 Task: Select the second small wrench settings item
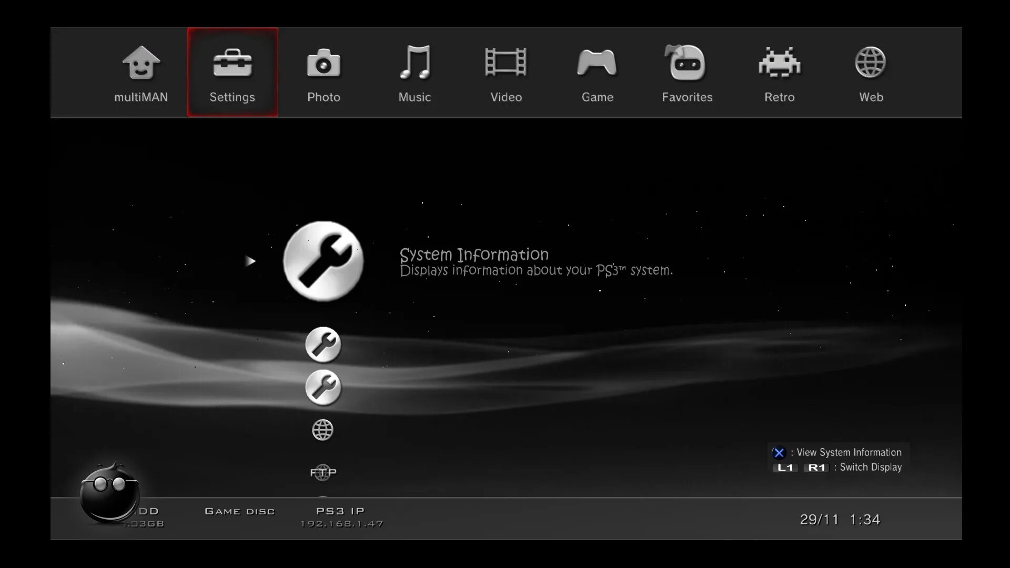(323, 388)
